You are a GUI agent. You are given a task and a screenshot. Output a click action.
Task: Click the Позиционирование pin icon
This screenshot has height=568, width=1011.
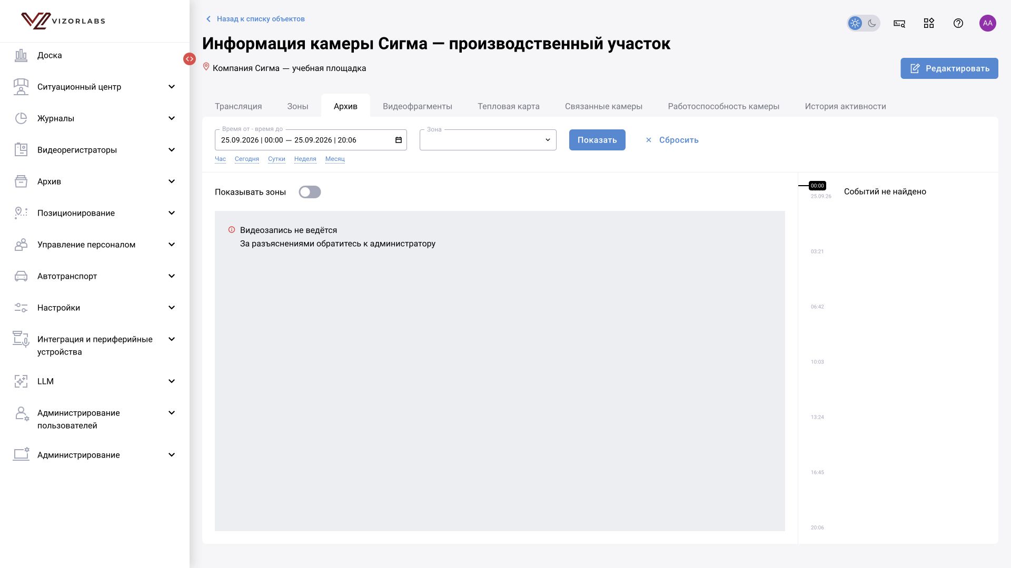click(x=21, y=213)
